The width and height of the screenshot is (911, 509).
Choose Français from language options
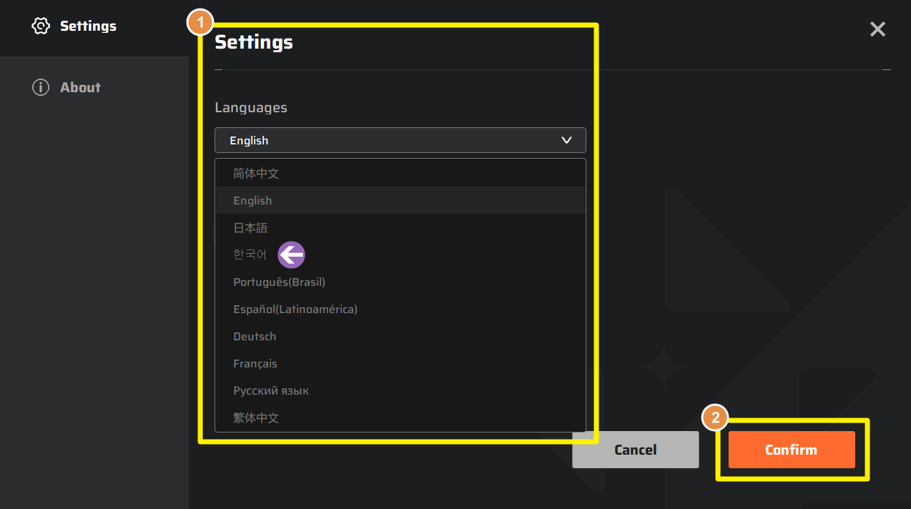(x=255, y=364)
